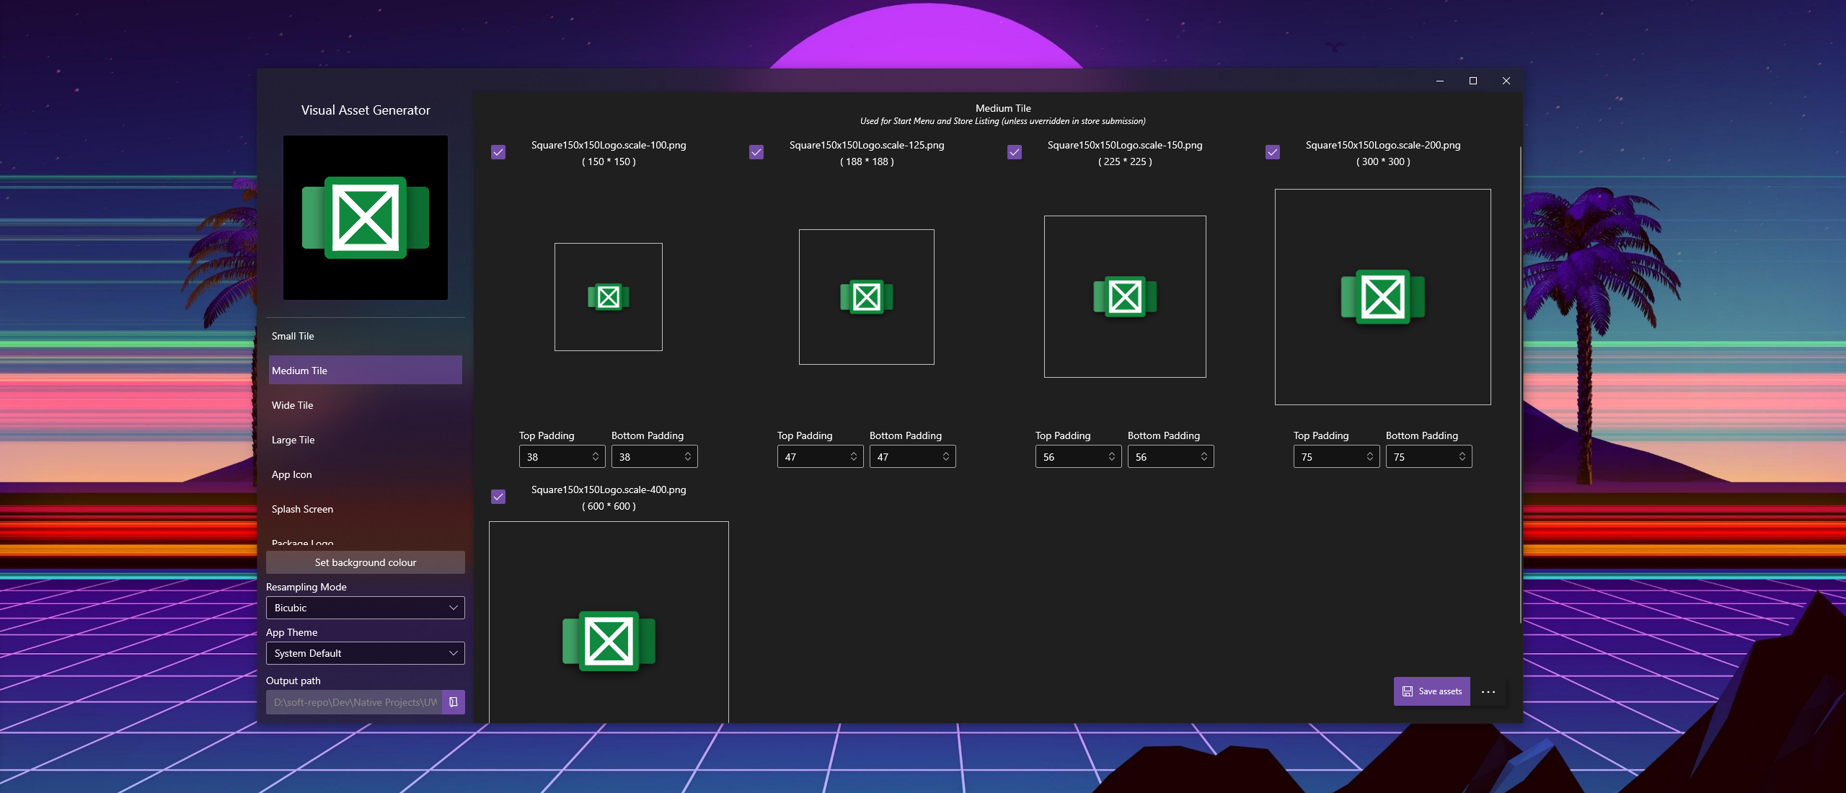The height and width of the screenshot is (793, 1846).
Task: Uncheck the Square150x150Logo.scale-400.png checkbox
Action: [x=498, y=496]
